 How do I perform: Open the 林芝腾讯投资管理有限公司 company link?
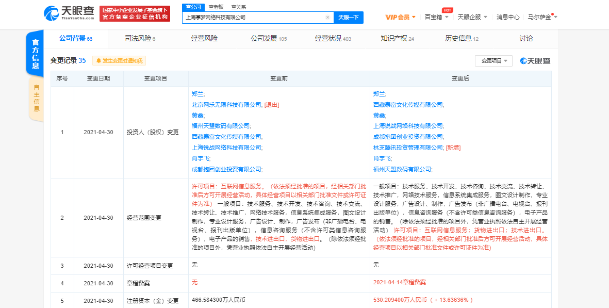point(408,148)
